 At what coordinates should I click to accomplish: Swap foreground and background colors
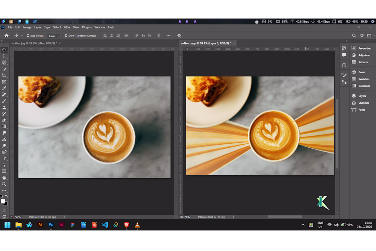tap(6, 196)
